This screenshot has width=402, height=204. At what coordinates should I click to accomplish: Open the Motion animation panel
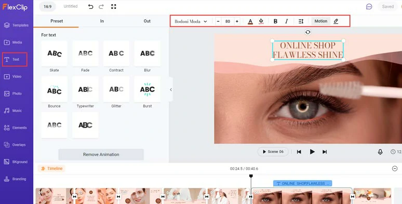point(321,21)
